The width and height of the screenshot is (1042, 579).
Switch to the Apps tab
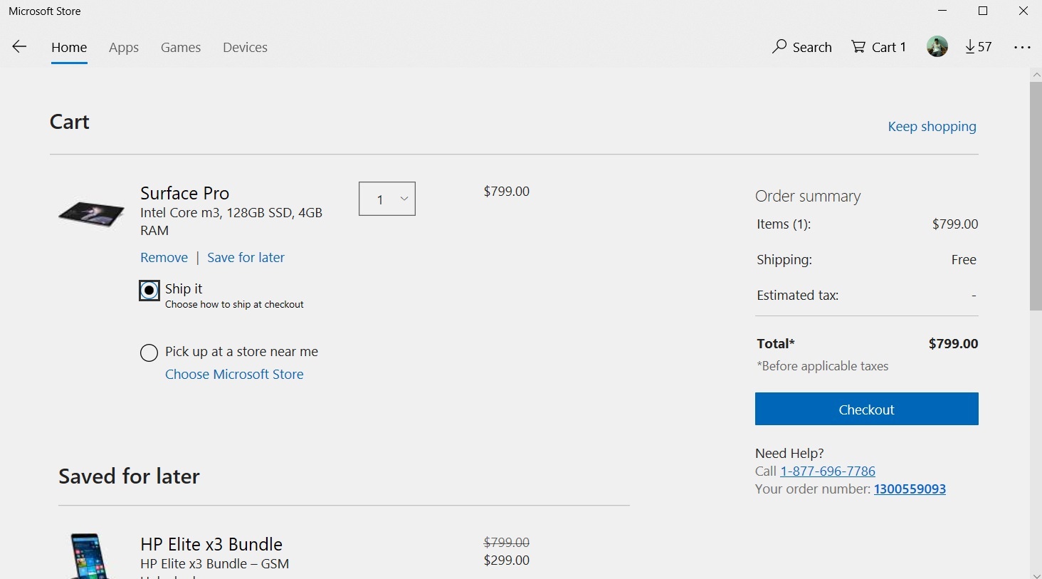pyautogui.click(x=124, y=48)
